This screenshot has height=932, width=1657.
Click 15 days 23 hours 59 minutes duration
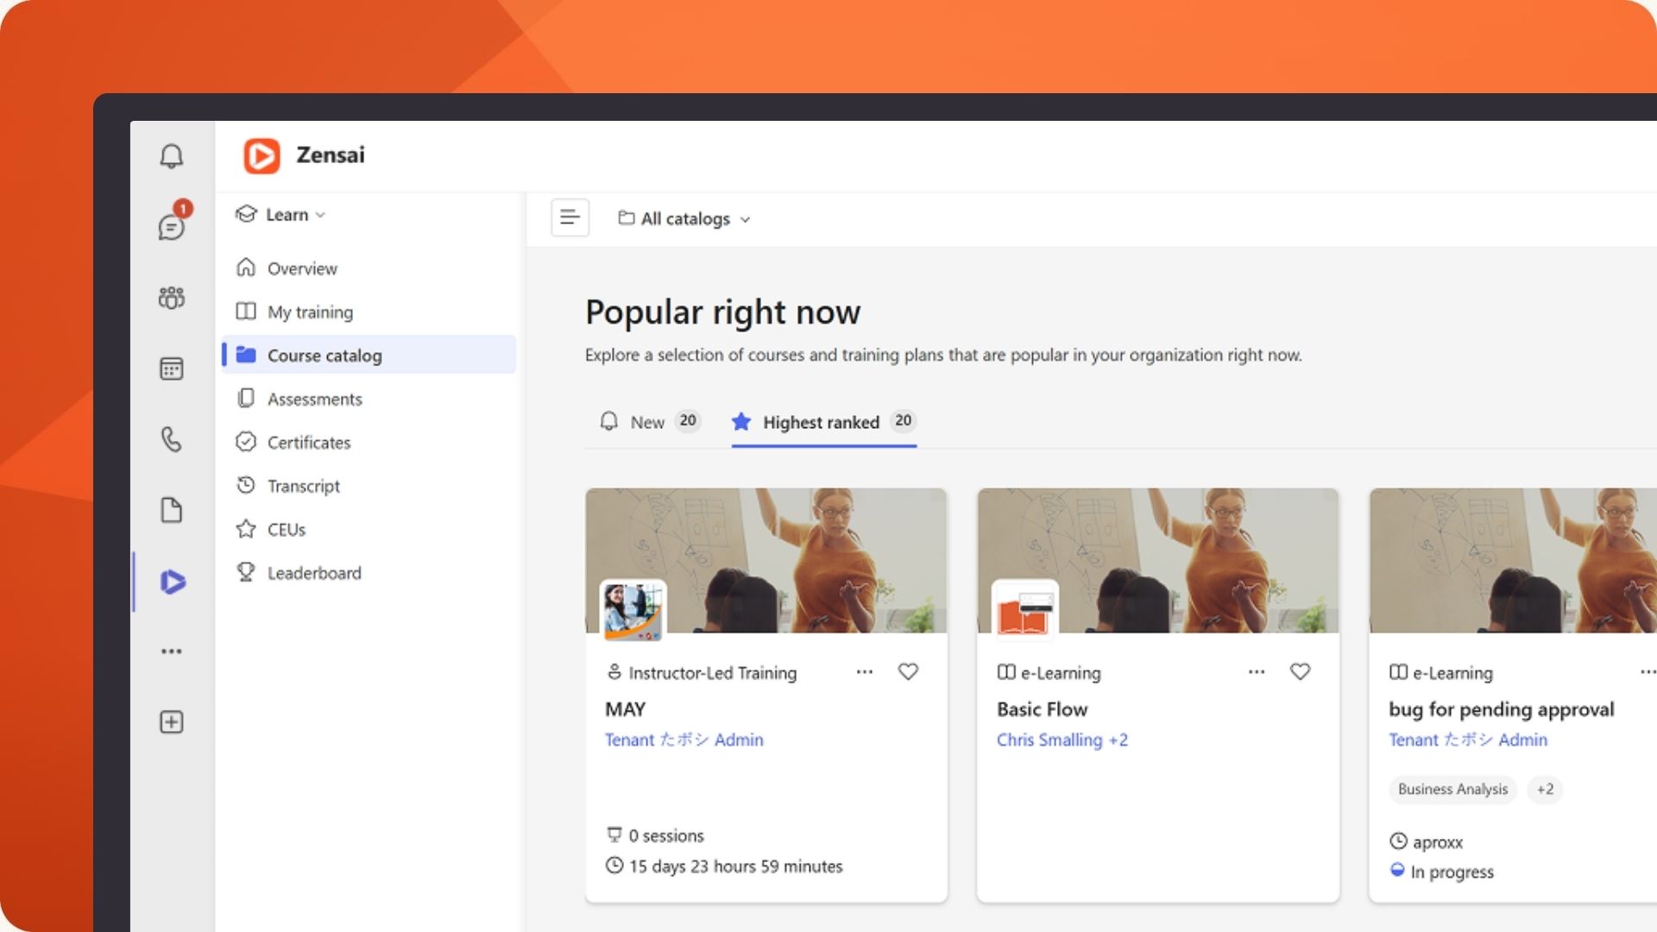[735, 866]
